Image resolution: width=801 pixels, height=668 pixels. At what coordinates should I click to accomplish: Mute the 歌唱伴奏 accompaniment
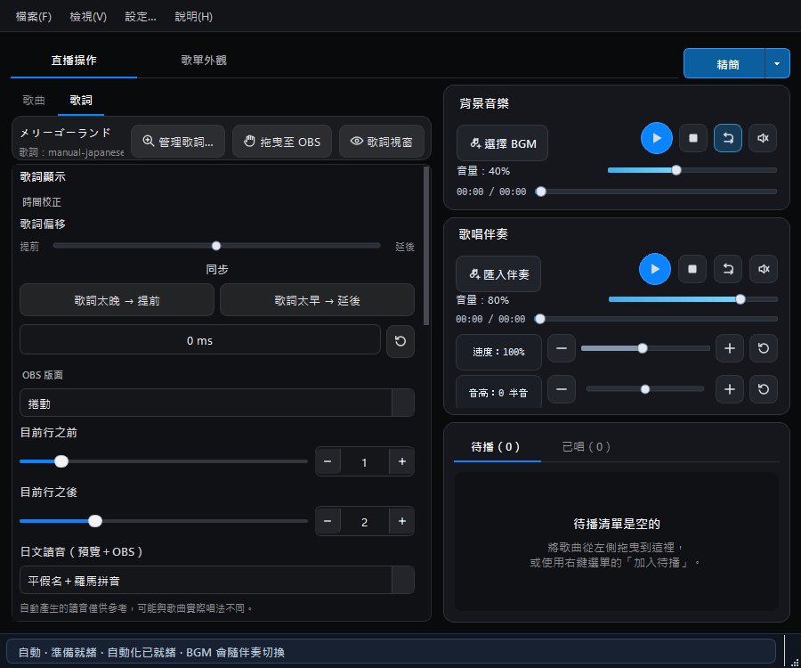click(764, 269)
